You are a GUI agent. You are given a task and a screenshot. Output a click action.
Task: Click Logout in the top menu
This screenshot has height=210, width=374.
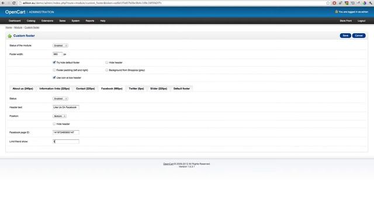[x=361, y=21]
